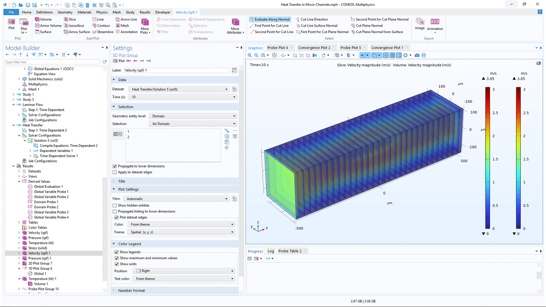
Task: Click the More Plots button
Action: click(145, 26)
